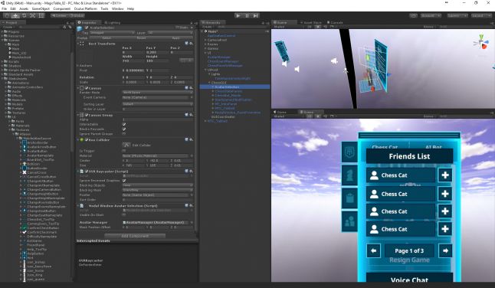The width and height of the screenshot is (495, 288).
Task: Toggle the Canvas Group component enabled checkbox
Action: pos(87,115)
